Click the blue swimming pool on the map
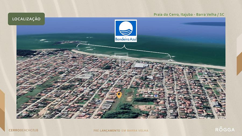Screen dimensions: 242x136 [156, 95]
